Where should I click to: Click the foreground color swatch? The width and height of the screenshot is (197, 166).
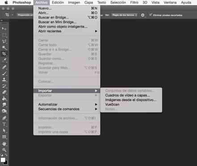tap(3, 160)
